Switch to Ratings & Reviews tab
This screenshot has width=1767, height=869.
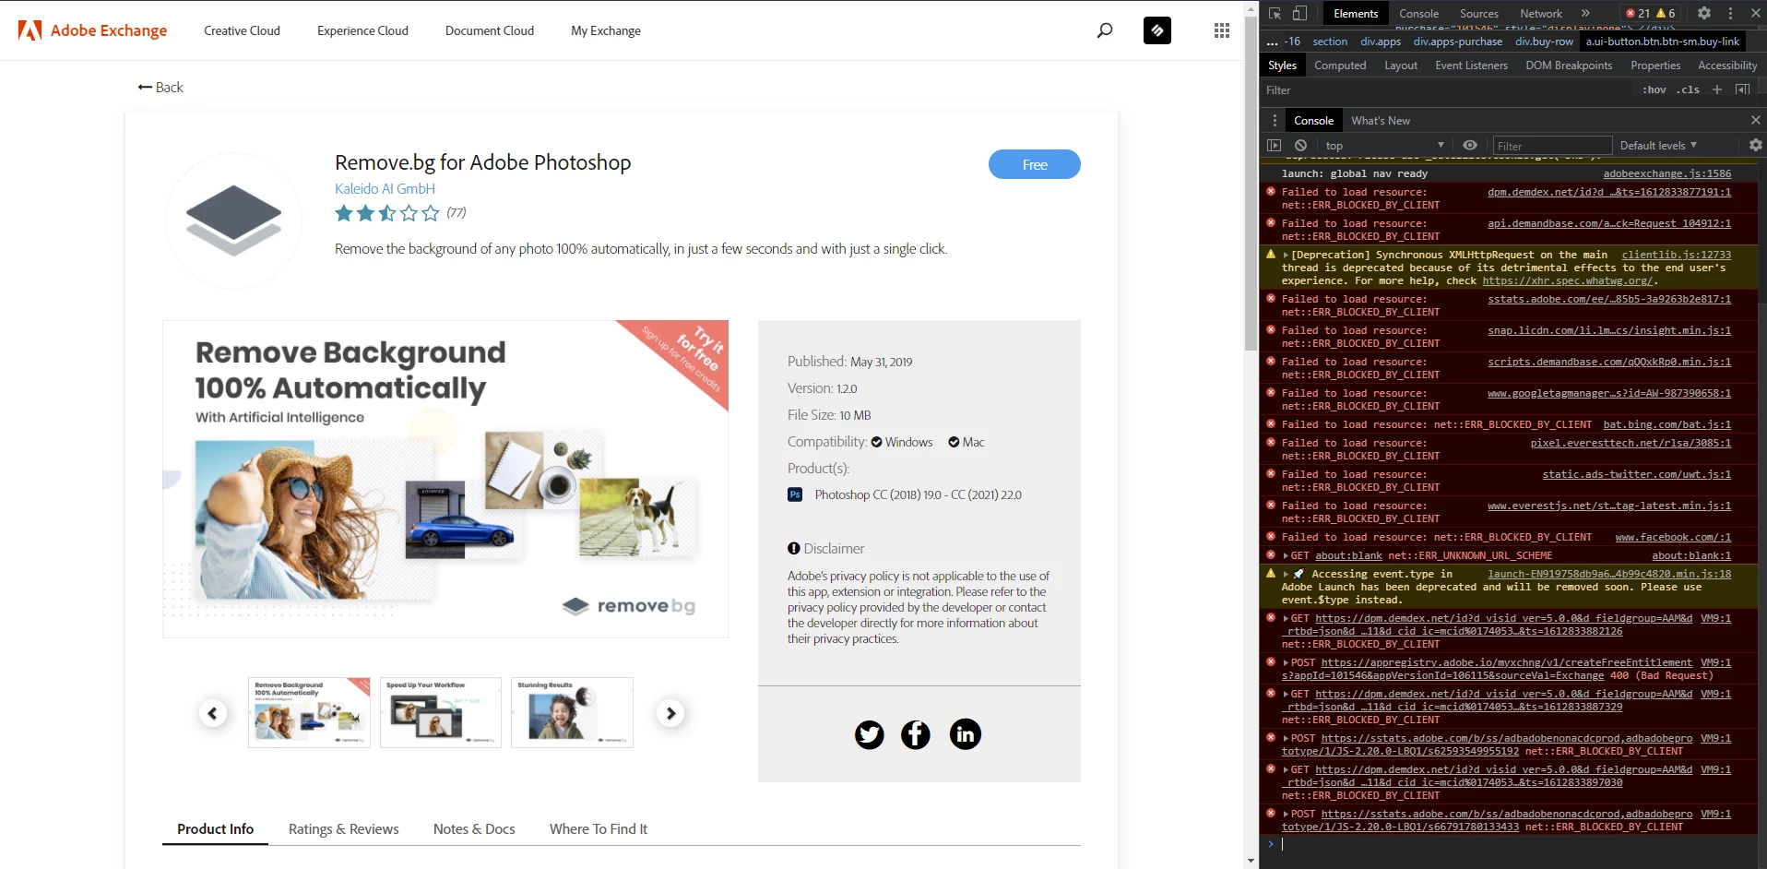tap(344, 828)
